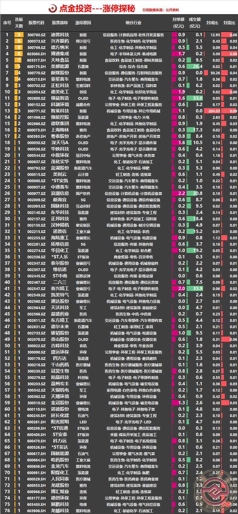Click stock code 300769.SZ

36,48
